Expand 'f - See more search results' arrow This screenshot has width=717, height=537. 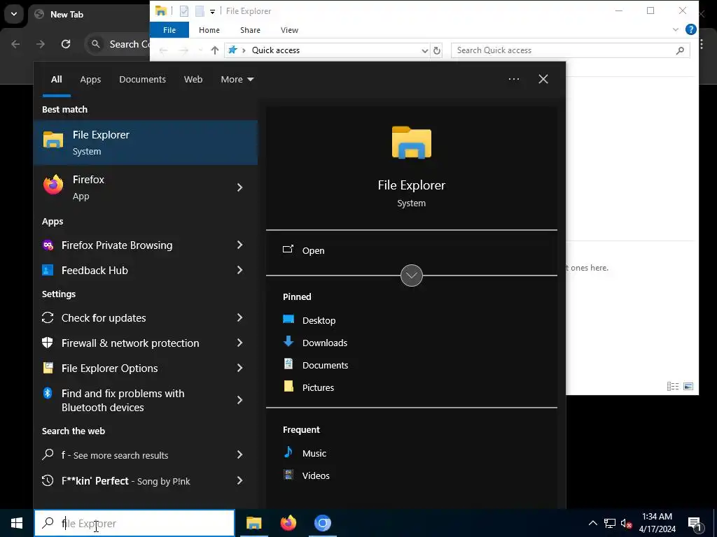pyautogui.click(x=239, y=454)
